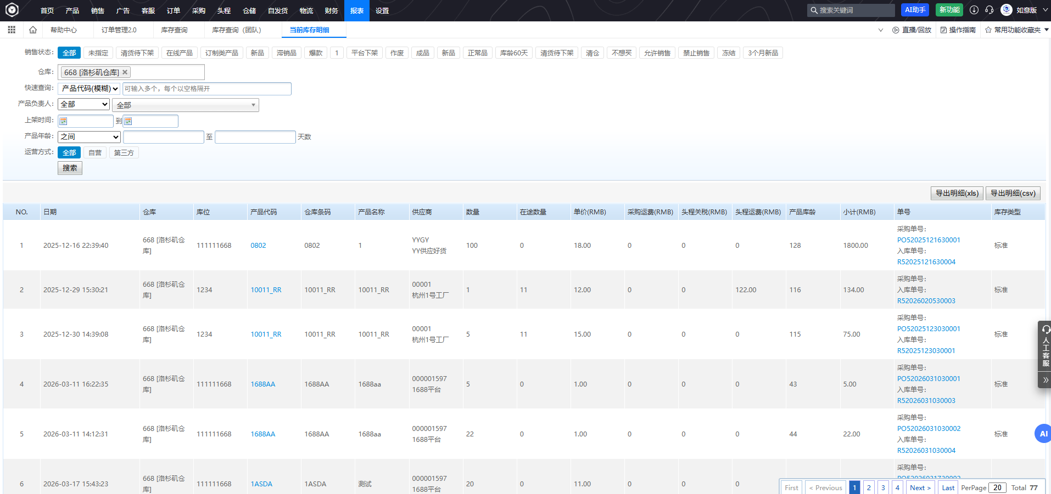1051x494 pixels.
Task: Click the 直播/回放 play icon
Action: (896, 30)
